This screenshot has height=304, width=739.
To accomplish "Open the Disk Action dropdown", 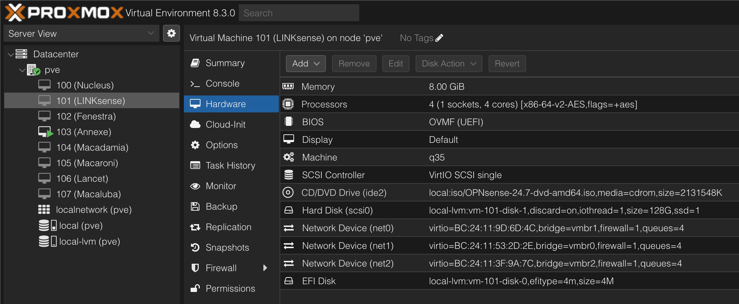I will pos(449,64).
